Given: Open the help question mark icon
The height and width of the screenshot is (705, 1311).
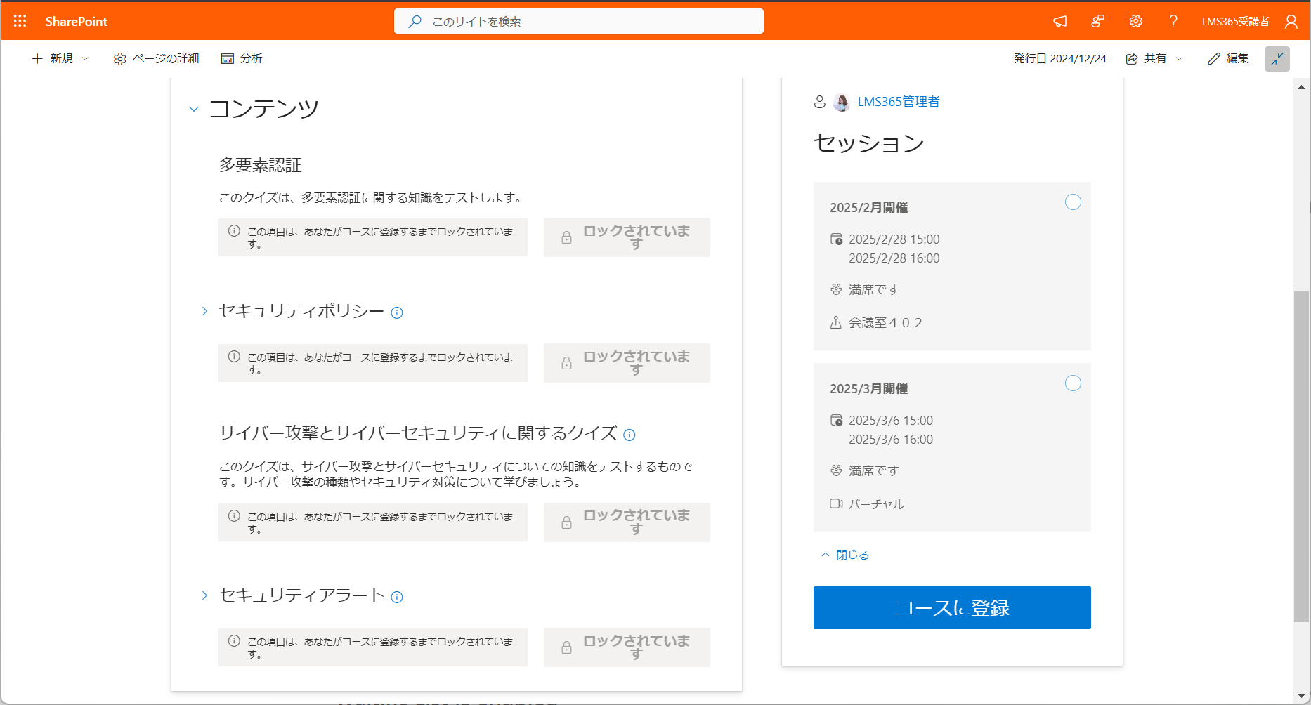Looking at the screenshot, I should click(x=1173, y=21).
